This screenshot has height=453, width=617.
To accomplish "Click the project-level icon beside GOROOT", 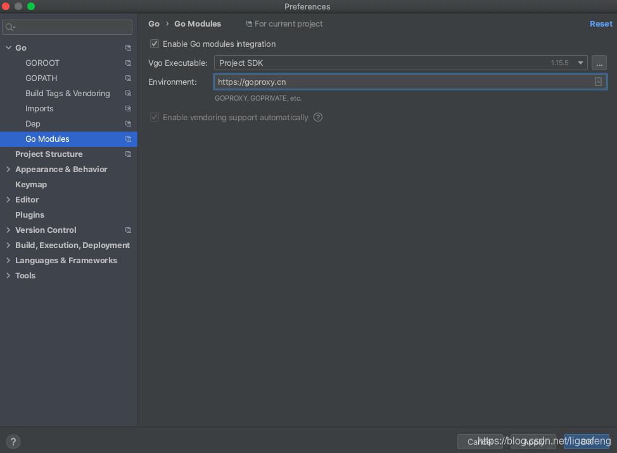I will click(x=128, y=63).
